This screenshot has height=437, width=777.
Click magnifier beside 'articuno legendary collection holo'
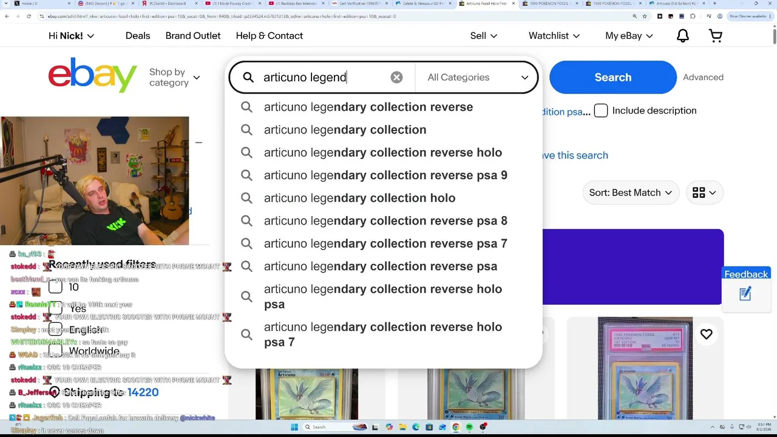click(x=246, y=198)
